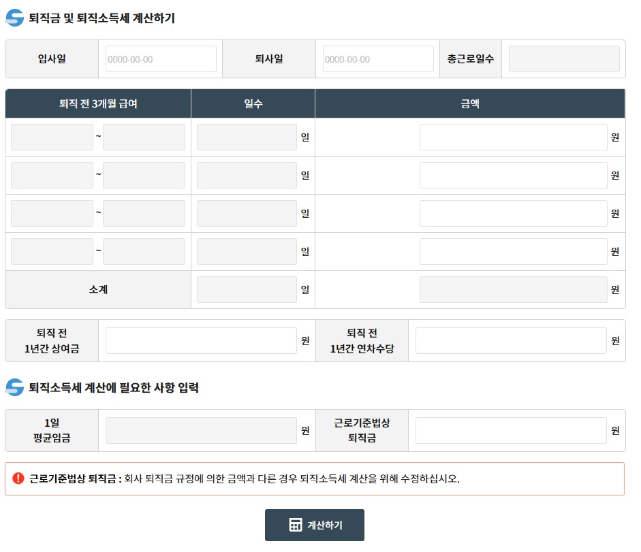Click the 소계 row label
Viewport: 641px width, 552px height.
click(98, 290)
